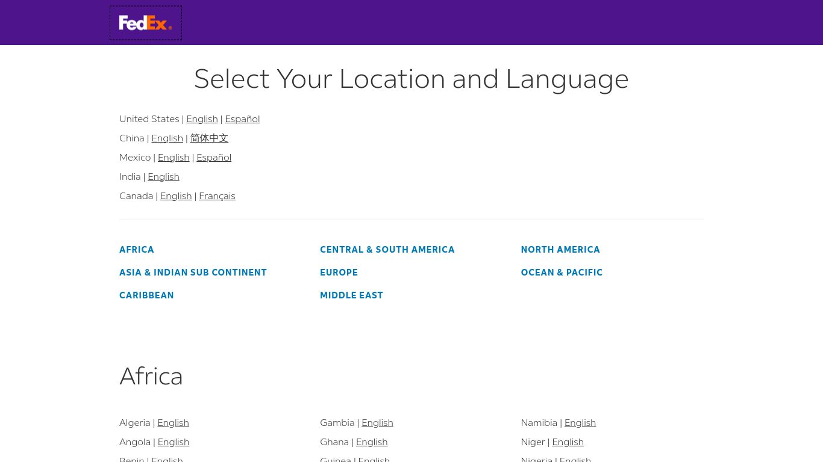
Task: Click the Africa section heading
Action: pyautogui.click(x=151, y=377)
